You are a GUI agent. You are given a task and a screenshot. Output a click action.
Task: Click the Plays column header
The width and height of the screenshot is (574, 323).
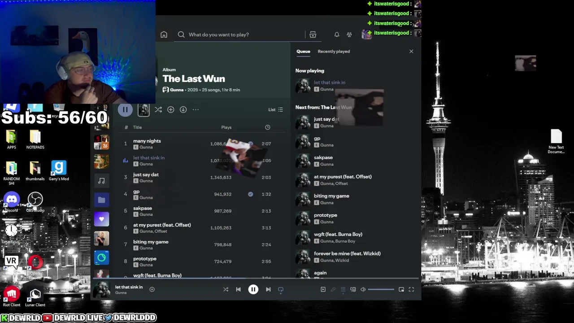pyautogui.click(x=226, y=127)
